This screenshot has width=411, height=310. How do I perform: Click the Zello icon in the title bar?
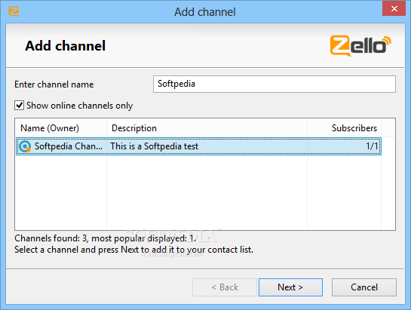point(14,12)
